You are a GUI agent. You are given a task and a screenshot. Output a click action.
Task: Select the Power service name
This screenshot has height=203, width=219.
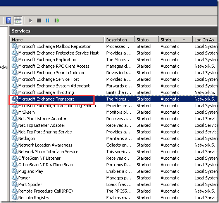(24, 178)
